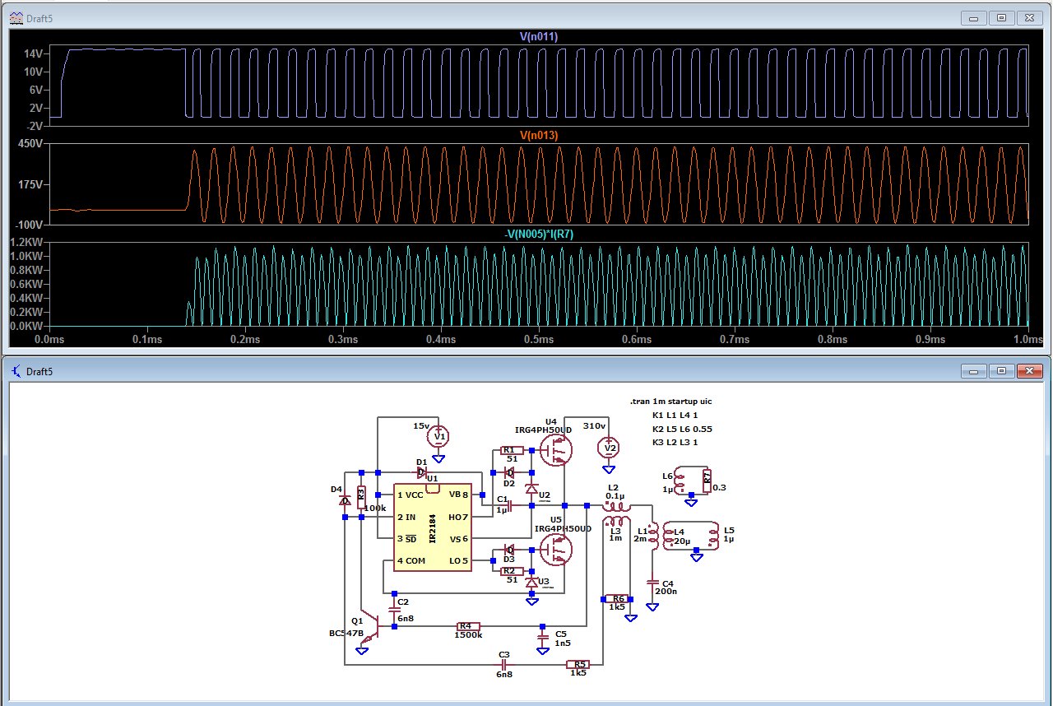Select the V2 voltage source symbol
The width and height of the screenshot is (1053, 706).
pos(609,448)
